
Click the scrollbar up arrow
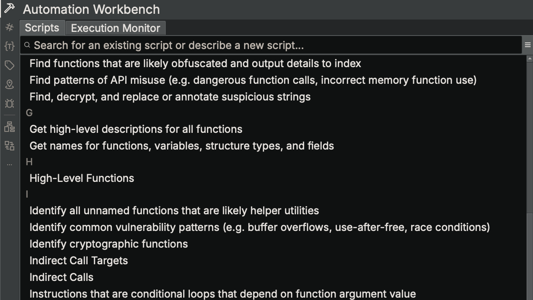pyautogui.click(x=529, y=59)
